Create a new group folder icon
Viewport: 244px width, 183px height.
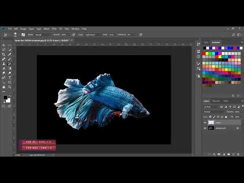tap(229, 154)
